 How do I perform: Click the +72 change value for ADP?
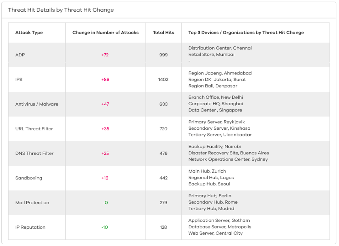pyautogui.click(x=105, y=55)
